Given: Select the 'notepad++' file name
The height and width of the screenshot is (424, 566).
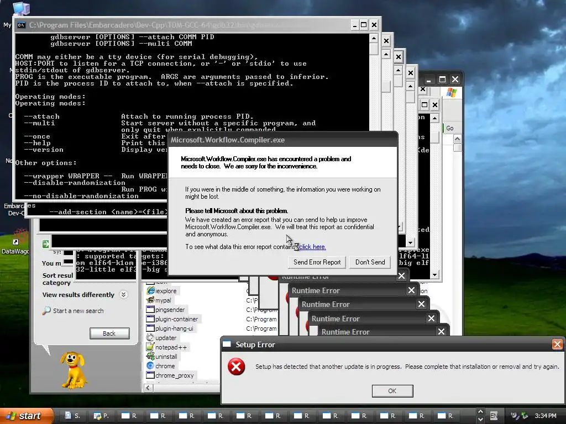Looking at the screenshot, I should (171, 347).
